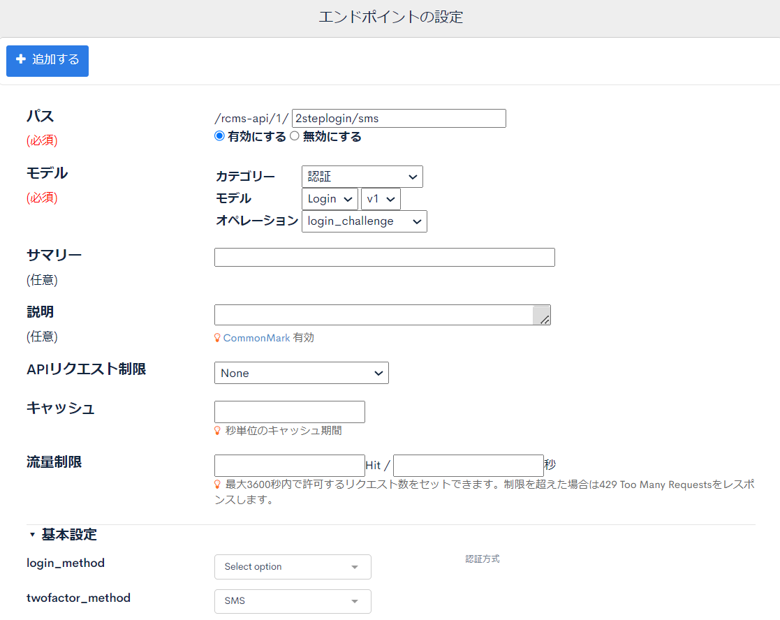Viewport: 780px width, 620px height.
Task: Collapse the 基本設定 section
Action: coord(63,535)
